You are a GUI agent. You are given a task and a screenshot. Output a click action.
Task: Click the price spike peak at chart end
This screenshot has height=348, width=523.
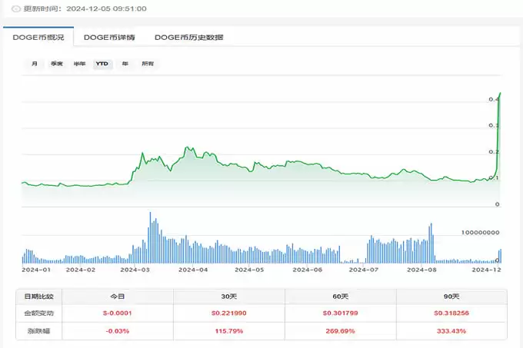[501, 94]
